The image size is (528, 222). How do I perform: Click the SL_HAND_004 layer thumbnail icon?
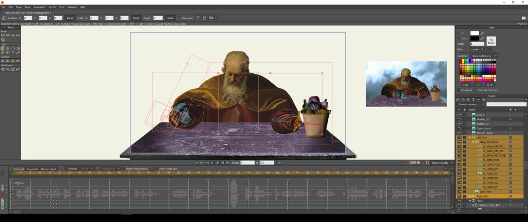[x=480, y=174]
